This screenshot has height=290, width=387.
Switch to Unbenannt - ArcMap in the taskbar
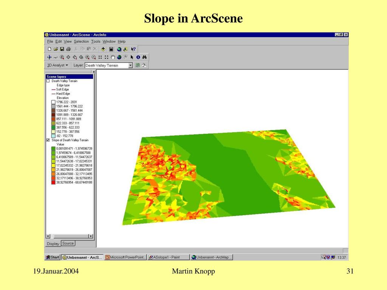[x=212, y=257]
